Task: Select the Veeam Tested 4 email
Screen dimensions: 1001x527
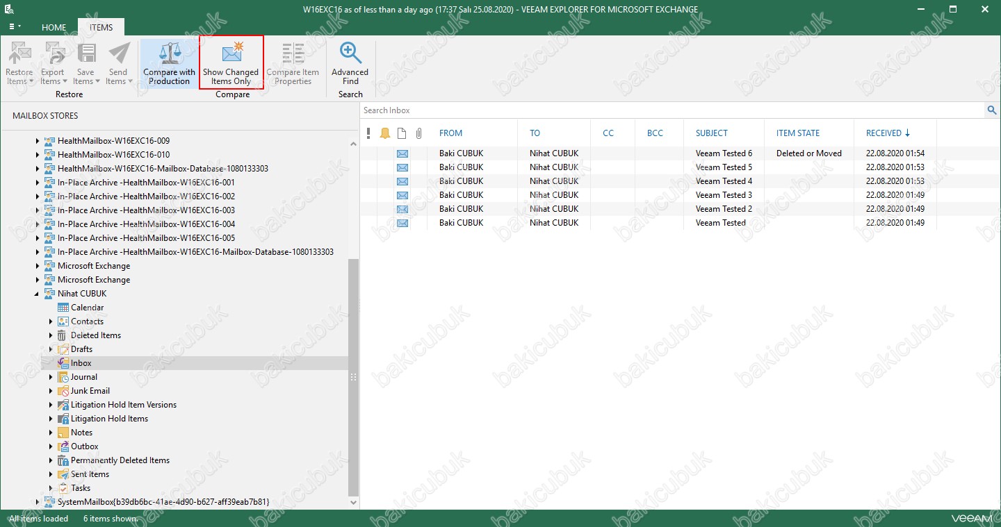Action: 649,181
